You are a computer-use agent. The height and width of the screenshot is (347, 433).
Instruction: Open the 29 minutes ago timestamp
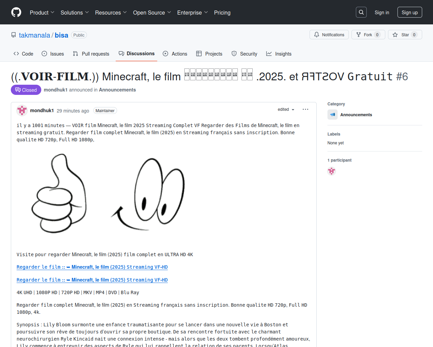(x=73, y=111)
